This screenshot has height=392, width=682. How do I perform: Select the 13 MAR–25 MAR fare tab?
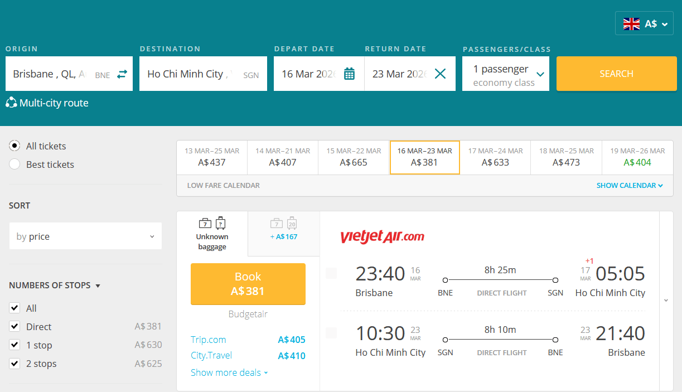[211, 157]
